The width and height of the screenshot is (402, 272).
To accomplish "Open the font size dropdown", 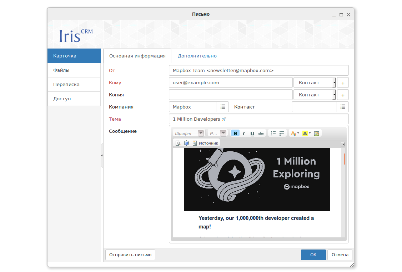I will (x=217, y=133).
